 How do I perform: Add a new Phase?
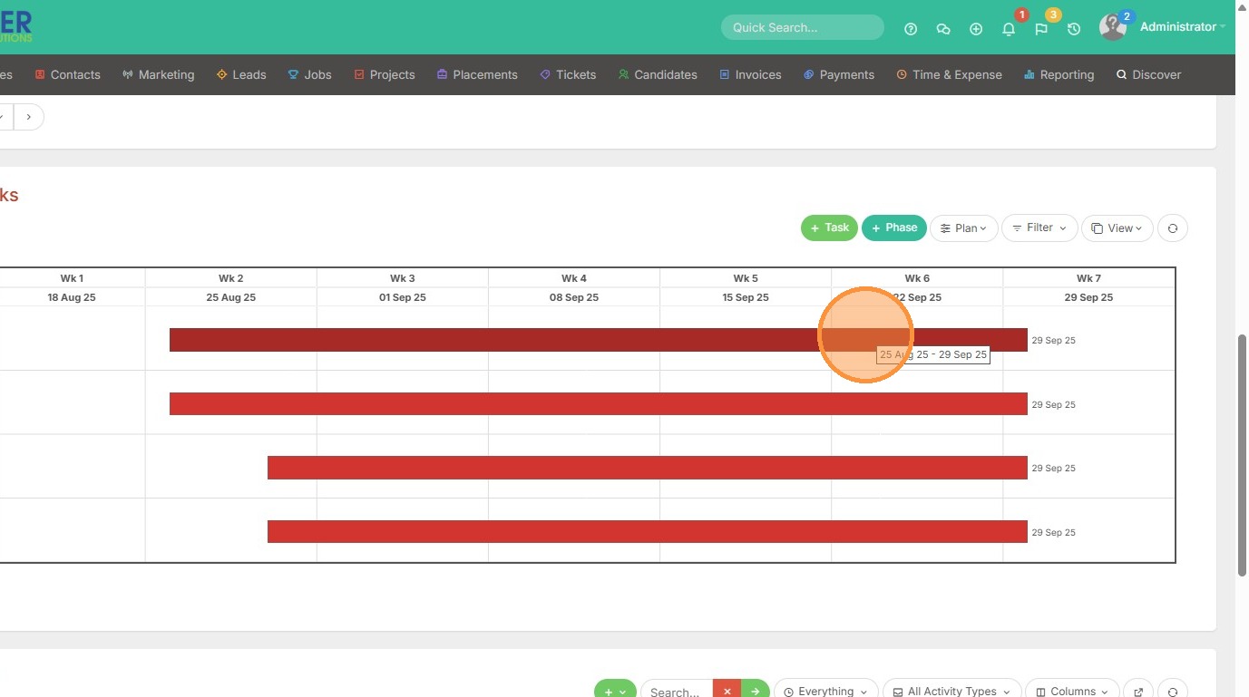(893, 227)
